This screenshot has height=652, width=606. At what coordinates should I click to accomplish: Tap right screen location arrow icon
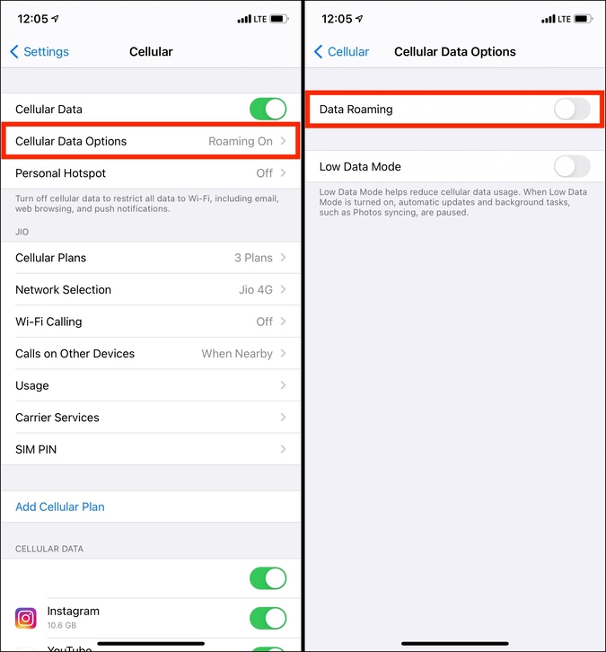(x=359, y=19)
